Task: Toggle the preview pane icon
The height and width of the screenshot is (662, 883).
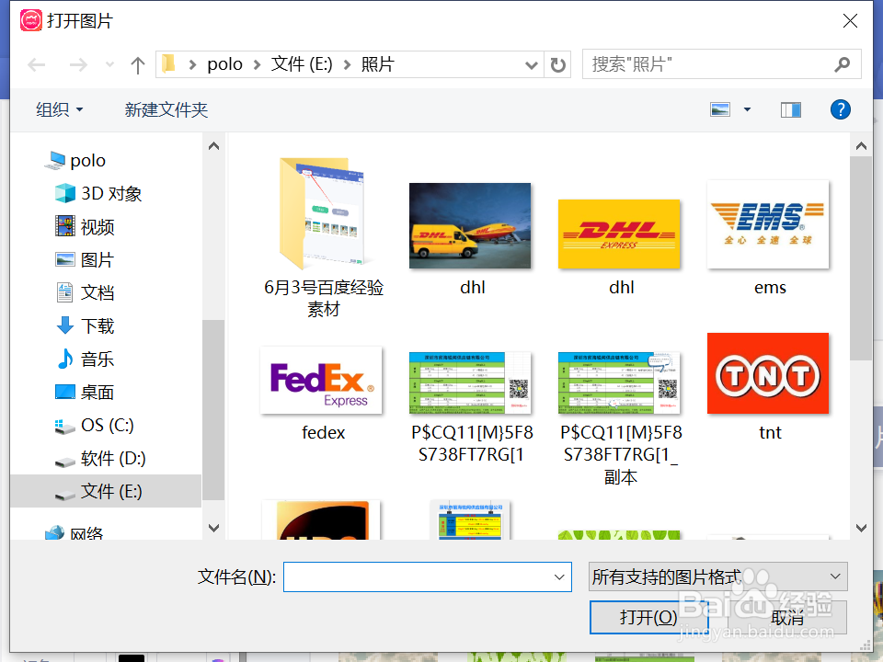Action: (791, 109)
